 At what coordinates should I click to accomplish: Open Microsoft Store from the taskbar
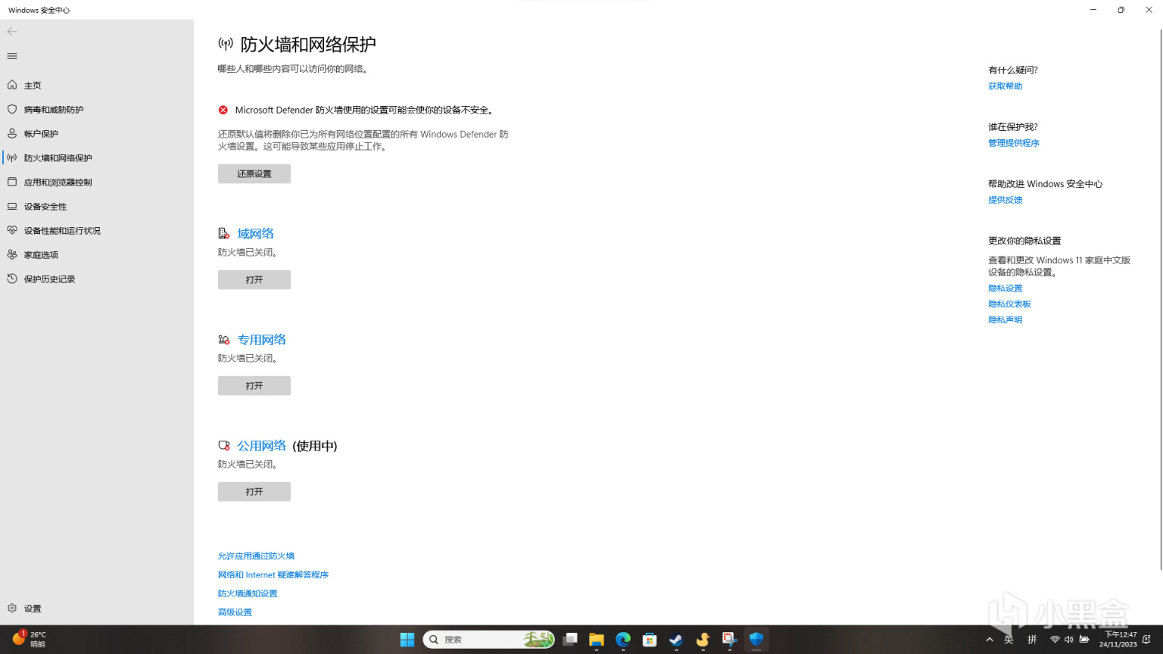point(650,640)
